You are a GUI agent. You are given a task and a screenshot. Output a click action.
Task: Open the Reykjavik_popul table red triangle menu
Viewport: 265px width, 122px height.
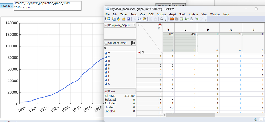pos(106,25)
